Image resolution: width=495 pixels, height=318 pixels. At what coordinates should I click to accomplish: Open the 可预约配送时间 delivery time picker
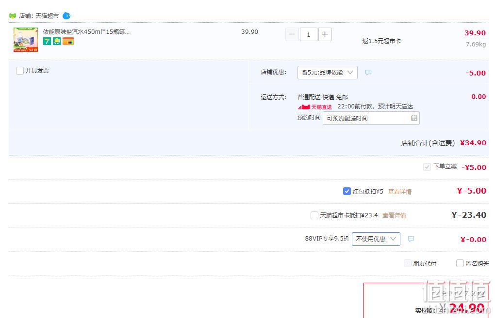371,118
